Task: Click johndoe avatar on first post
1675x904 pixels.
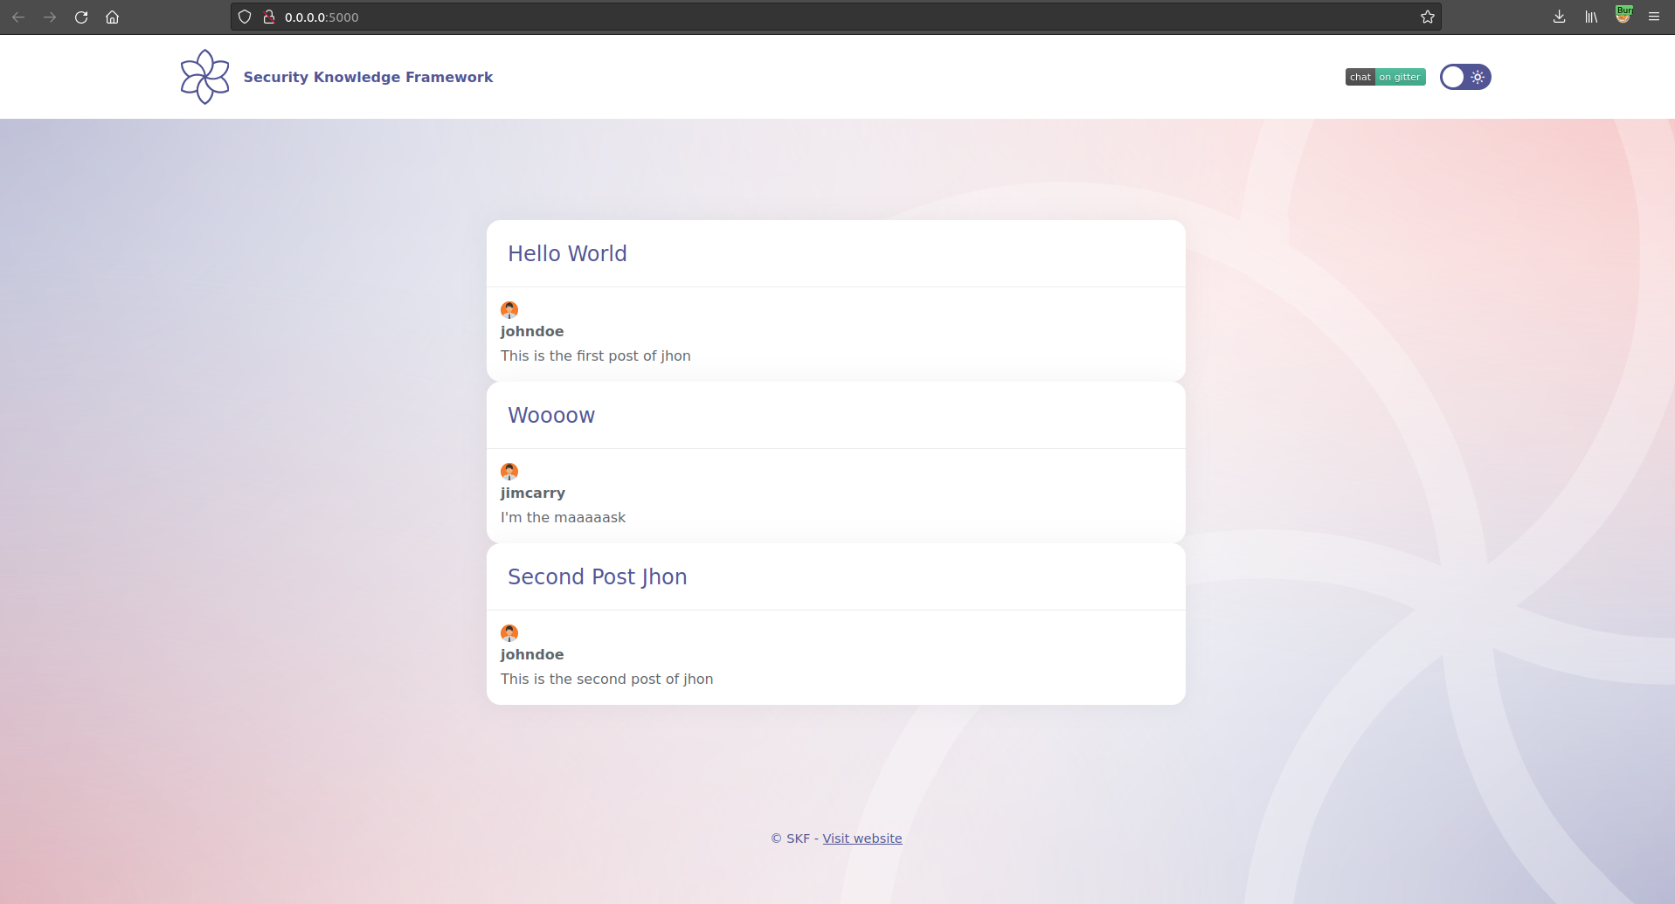Action: point(509,310)
